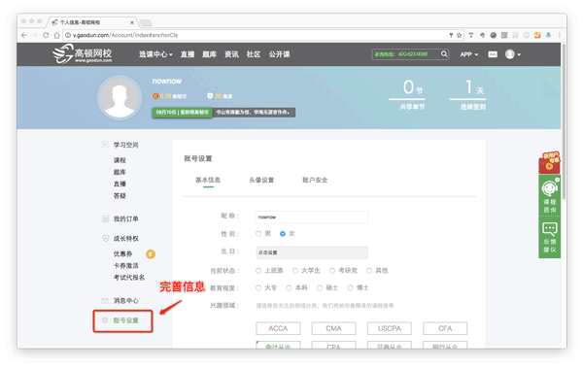Image resolution: width=583 pixels, height=368 pixels.
Task: Open the 课程咨询 headset widget
Action: (x=550, y=196)
